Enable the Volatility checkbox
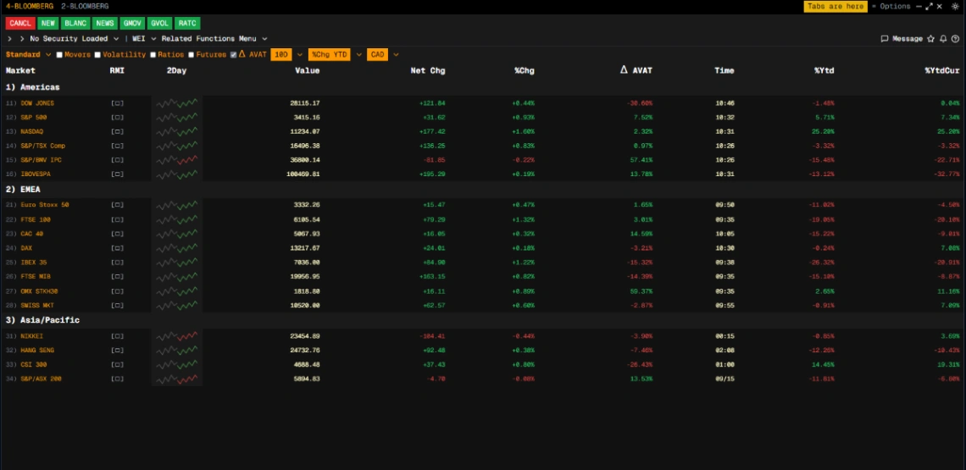Image resolution: width=966 pixels, height=470 pixels. 97,55
